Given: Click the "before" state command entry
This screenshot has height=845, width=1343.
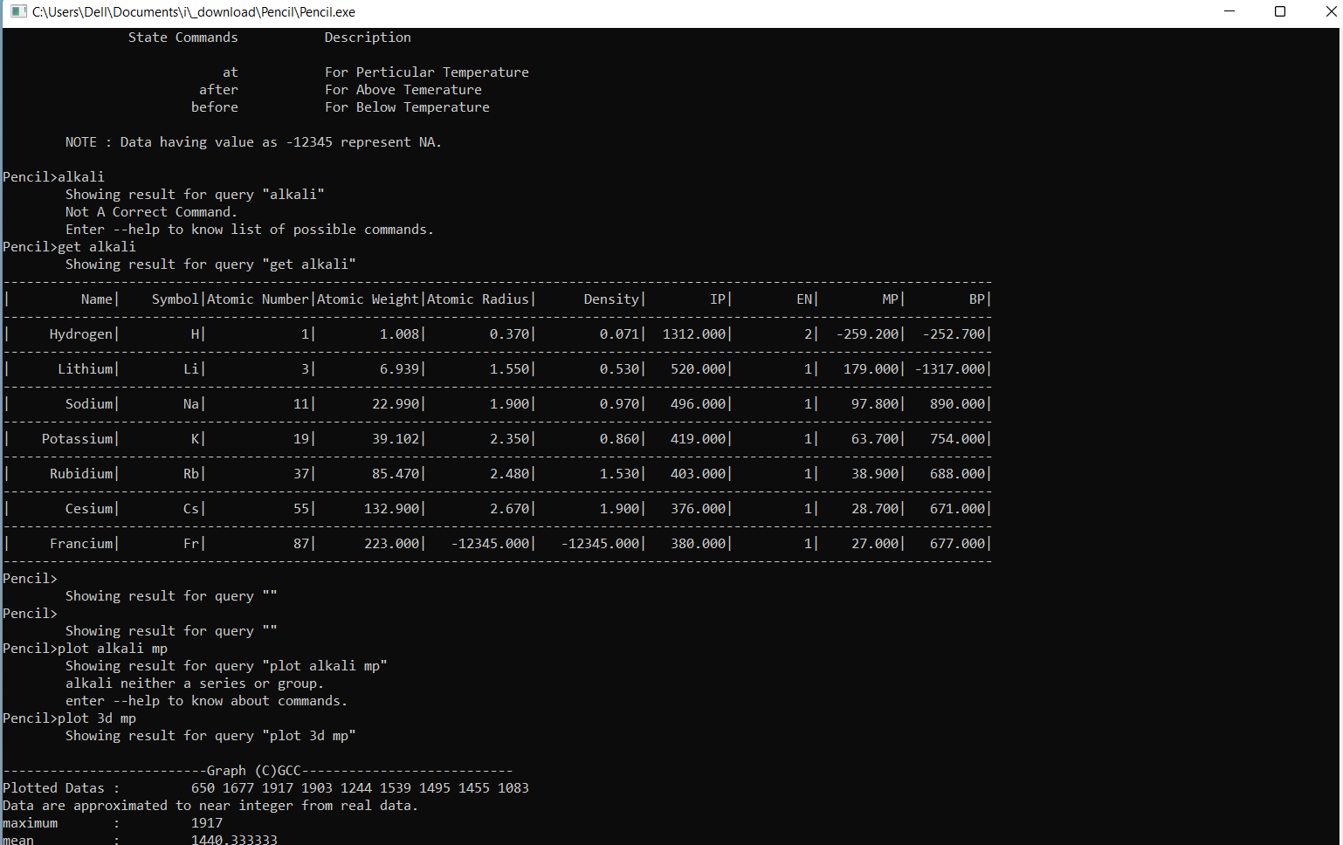Looking at the screenshot, I should [x=214, y=106].
